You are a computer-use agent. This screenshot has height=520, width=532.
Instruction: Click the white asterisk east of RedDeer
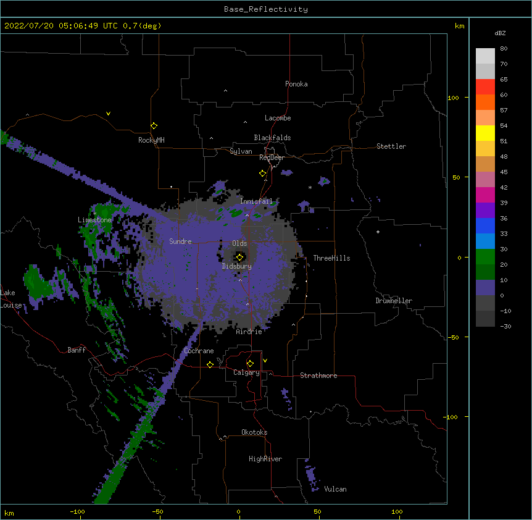tap(310, 188)
